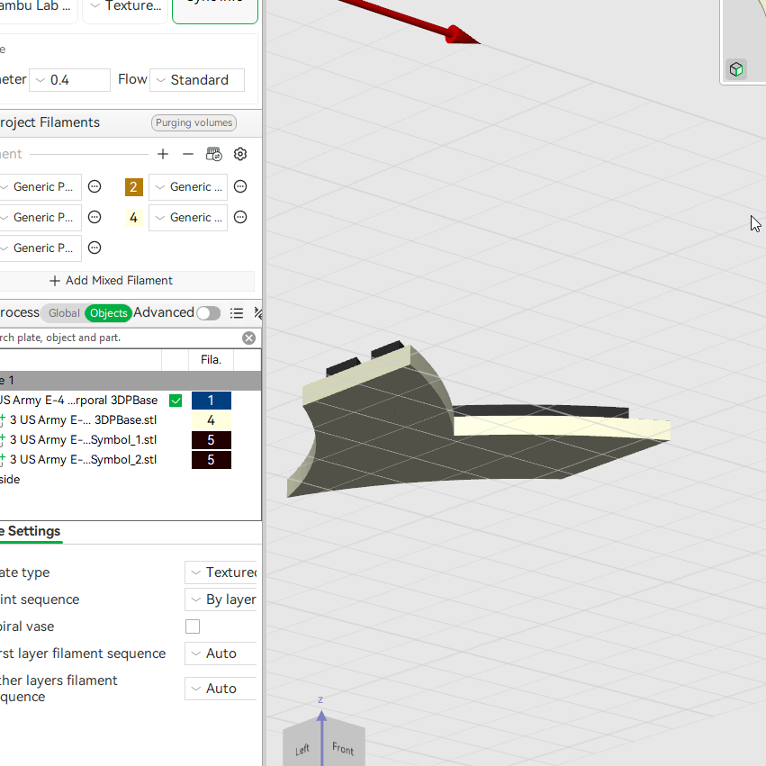Open the Flow Standard dropdown
This screenshot has height=766, width=766.
click(x=197, y=80)
